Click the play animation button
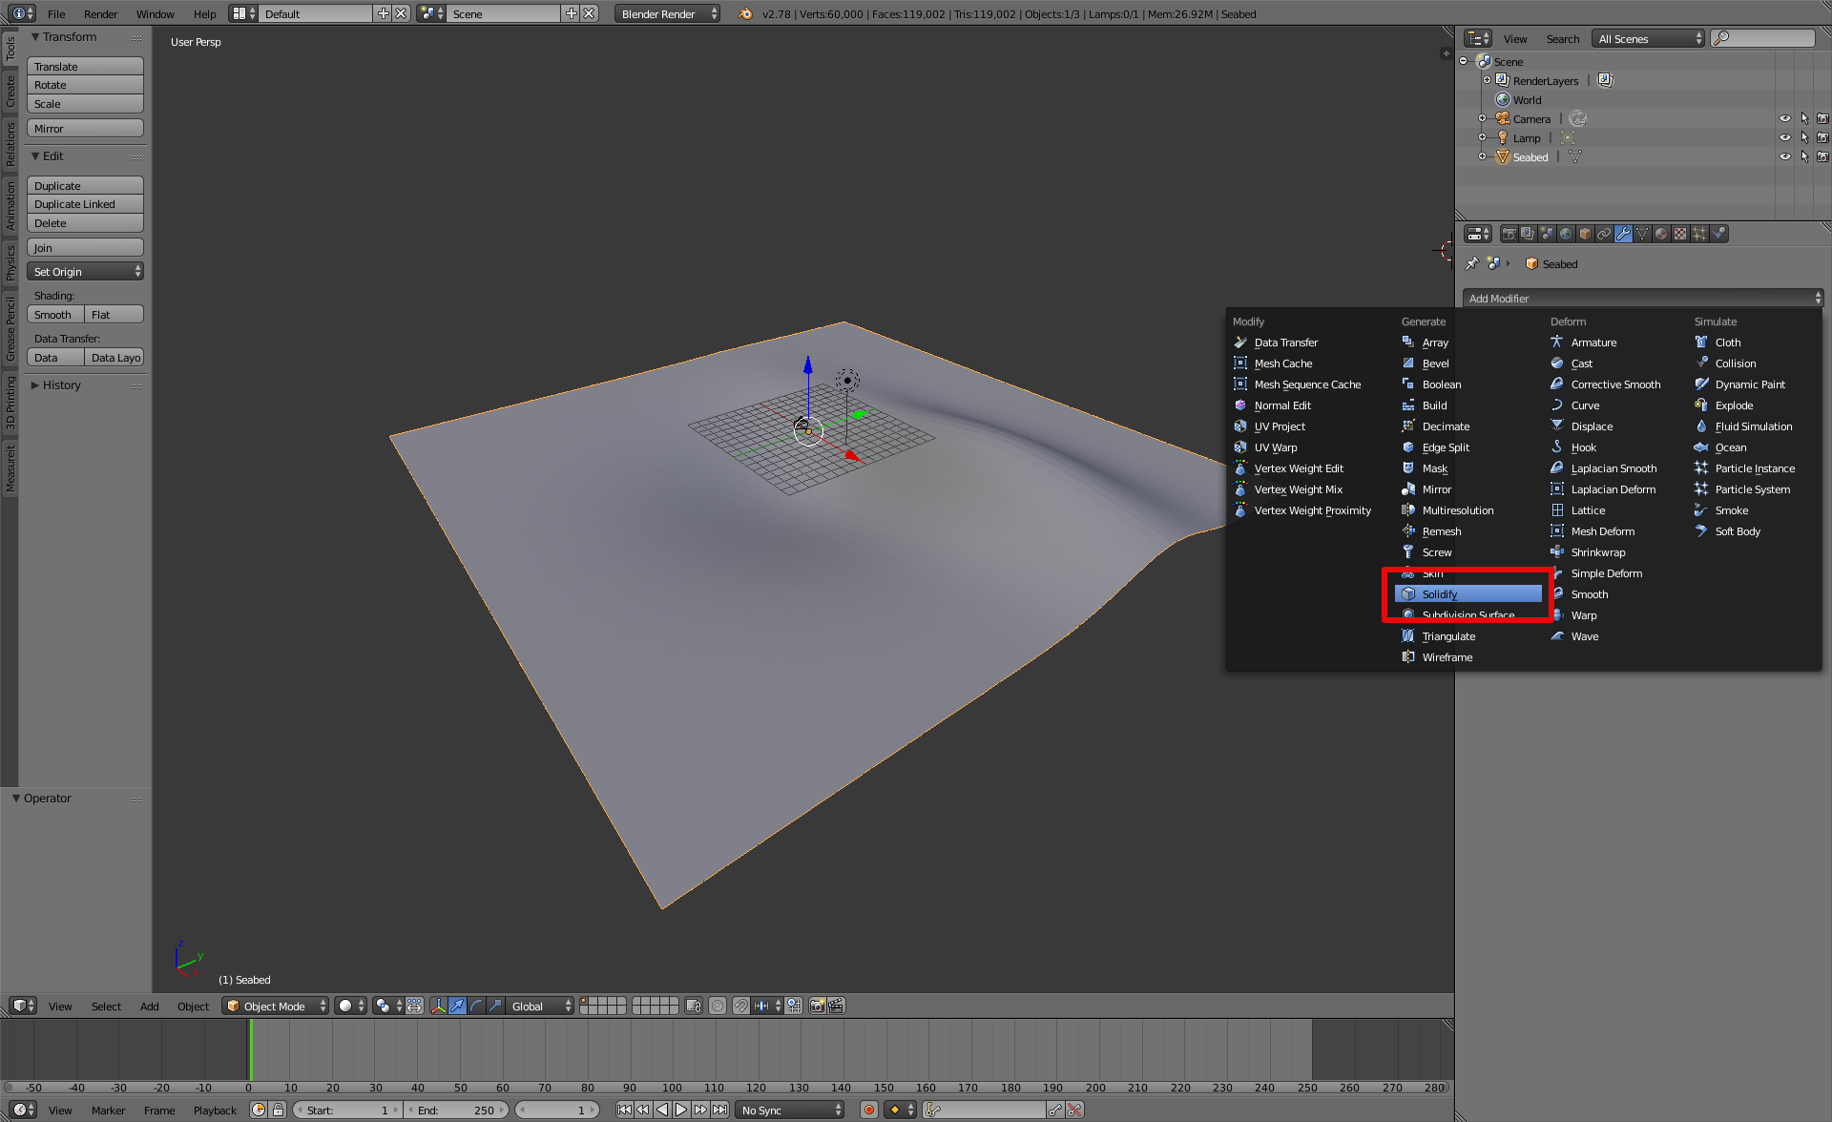Viewport: 1832px width, 1122px height. [x=681, y=1110]
